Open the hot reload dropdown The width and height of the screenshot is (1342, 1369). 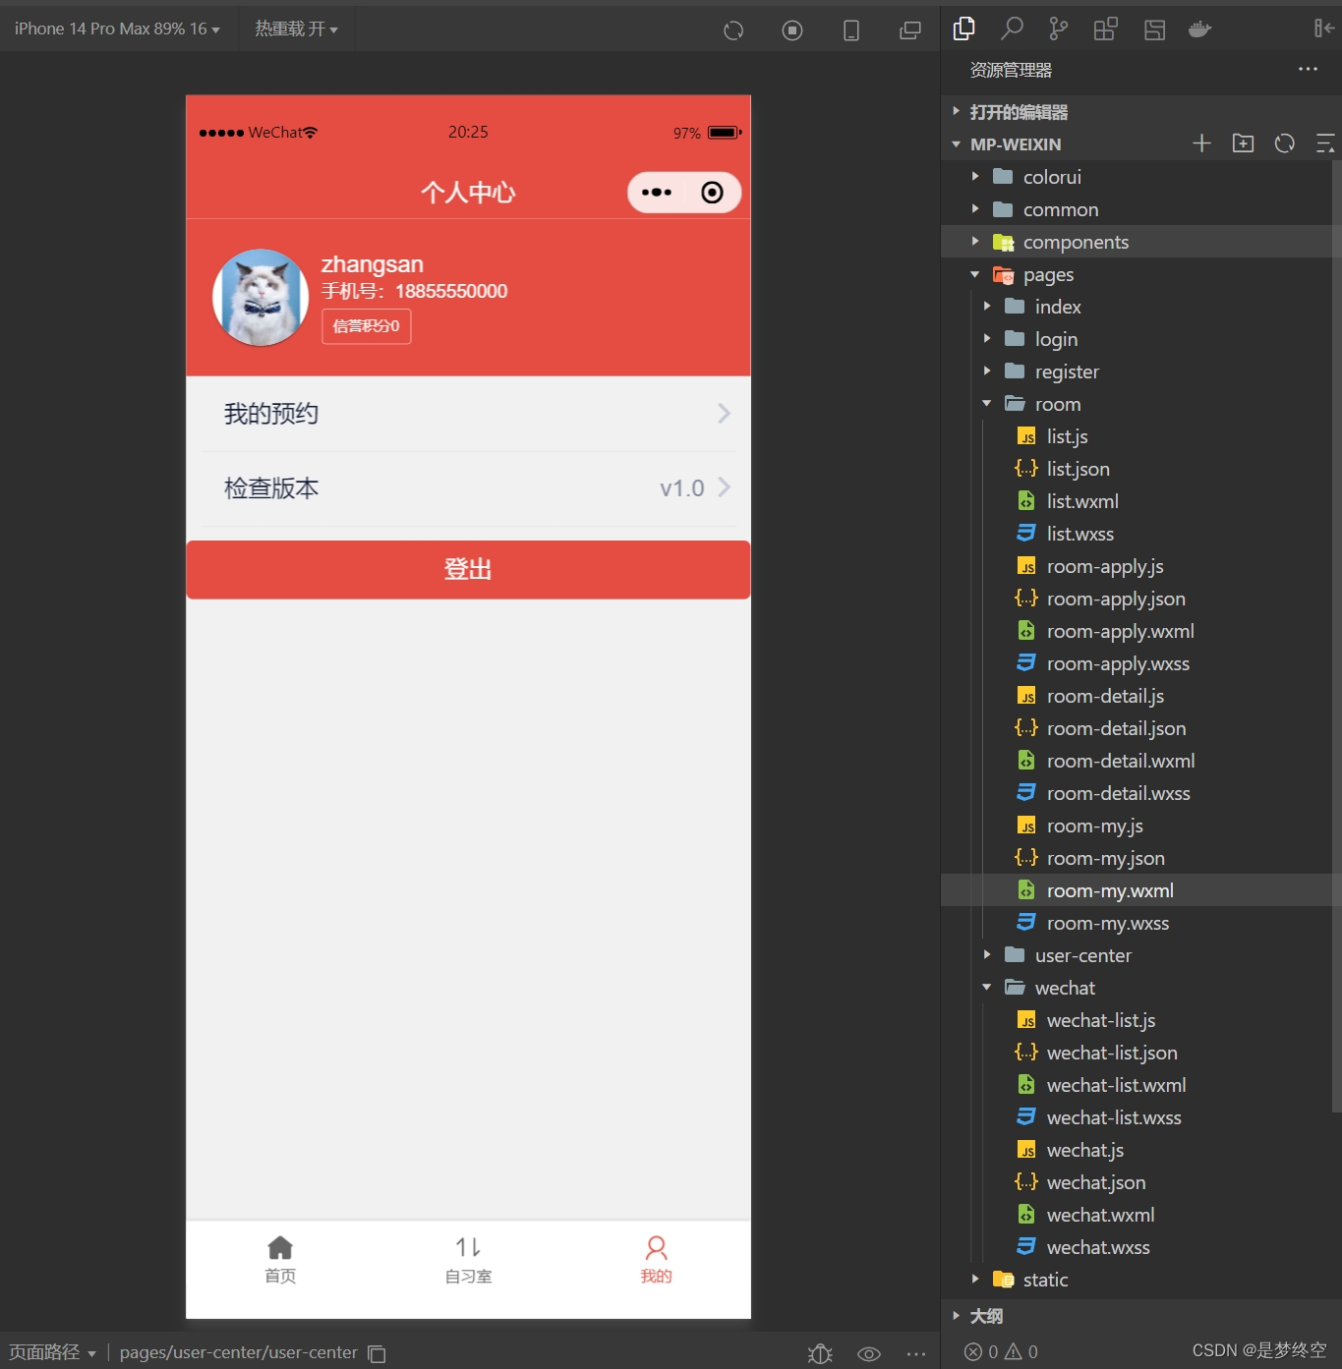(296, 29)
